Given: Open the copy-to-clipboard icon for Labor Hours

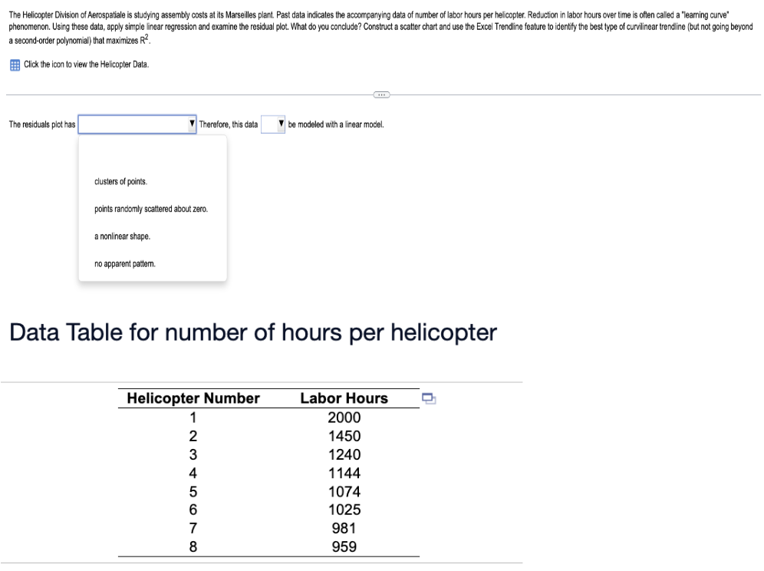Looking at the screenshot, I should (x=430, y=398).
